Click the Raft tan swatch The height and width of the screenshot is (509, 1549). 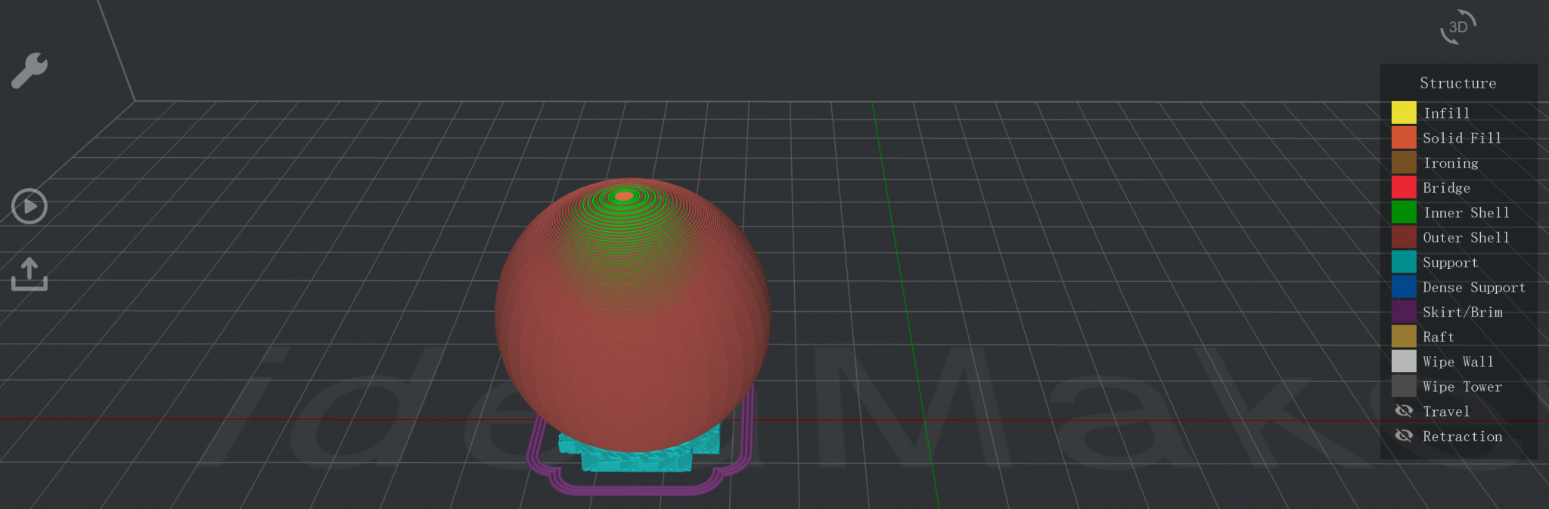[x=1404, y=337]
